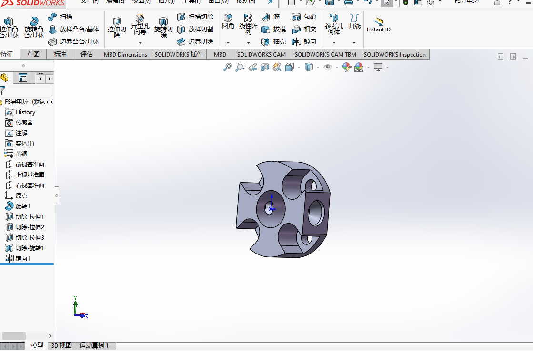Select the 包覆 wrap tool
The image size is (533, 351).
point(304,17)
